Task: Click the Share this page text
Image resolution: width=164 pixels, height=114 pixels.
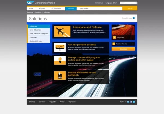Action: [127, 18]
